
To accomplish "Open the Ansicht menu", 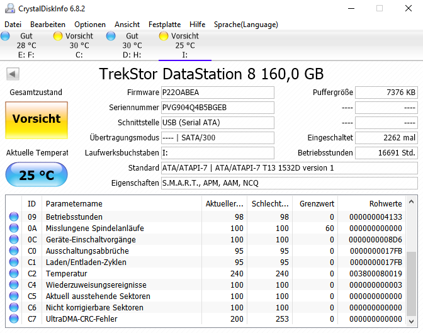I will 127,25.
